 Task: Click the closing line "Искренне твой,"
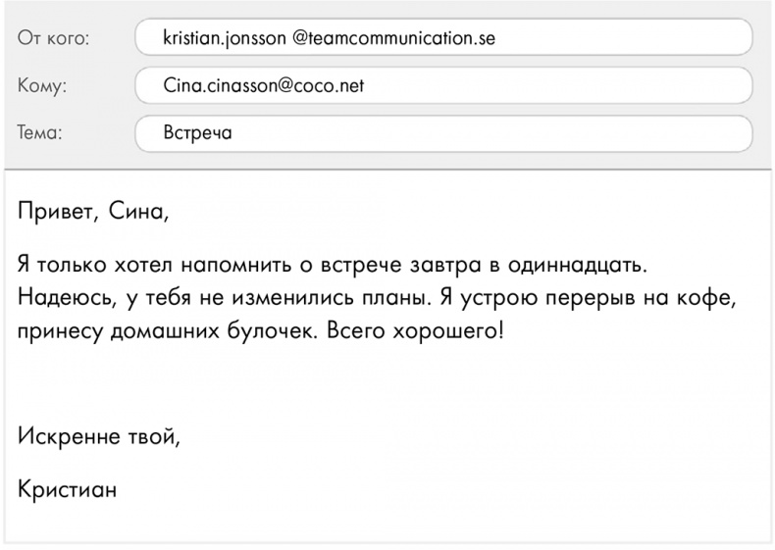pos(99,435)
